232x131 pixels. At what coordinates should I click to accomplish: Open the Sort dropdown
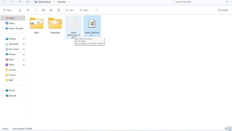(x=70, y=10)
